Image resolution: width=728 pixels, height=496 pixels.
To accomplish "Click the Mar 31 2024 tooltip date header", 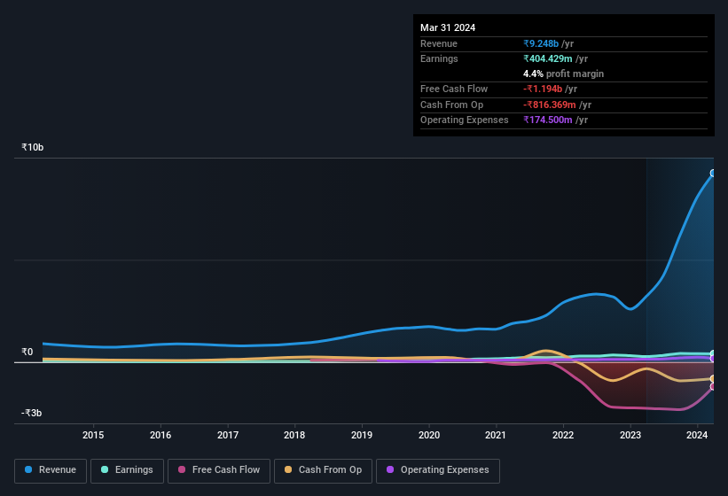I will (448, 27).
